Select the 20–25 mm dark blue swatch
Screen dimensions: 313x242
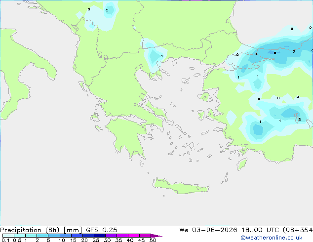pyautogui.click(x=88, y=236)
